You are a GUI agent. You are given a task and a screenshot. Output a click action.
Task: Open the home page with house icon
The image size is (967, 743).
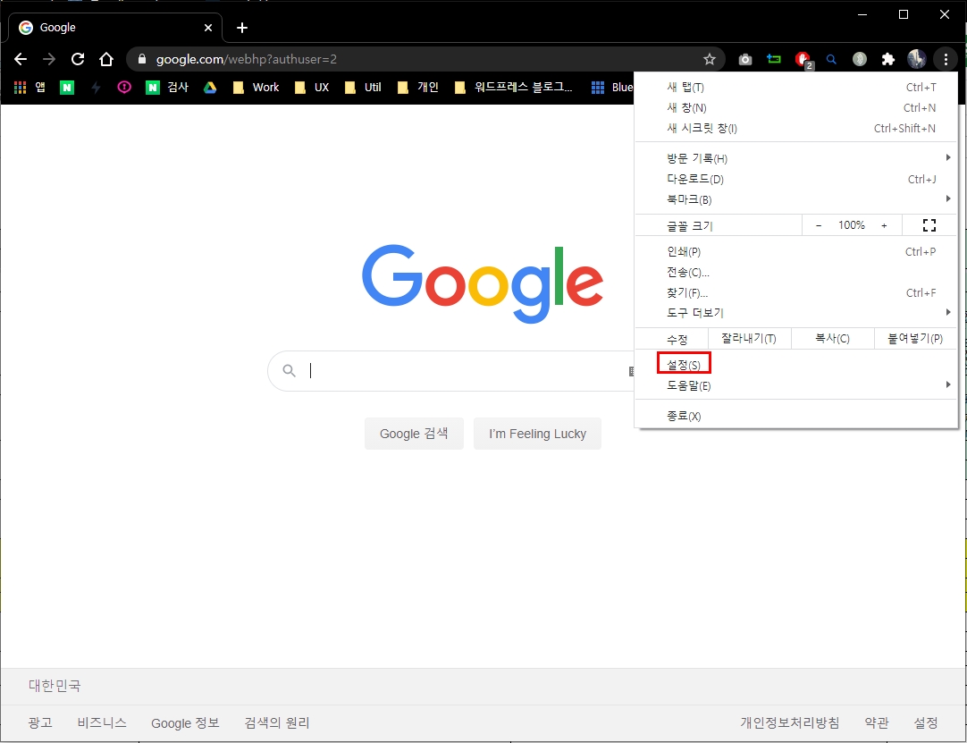pos(106,59)
